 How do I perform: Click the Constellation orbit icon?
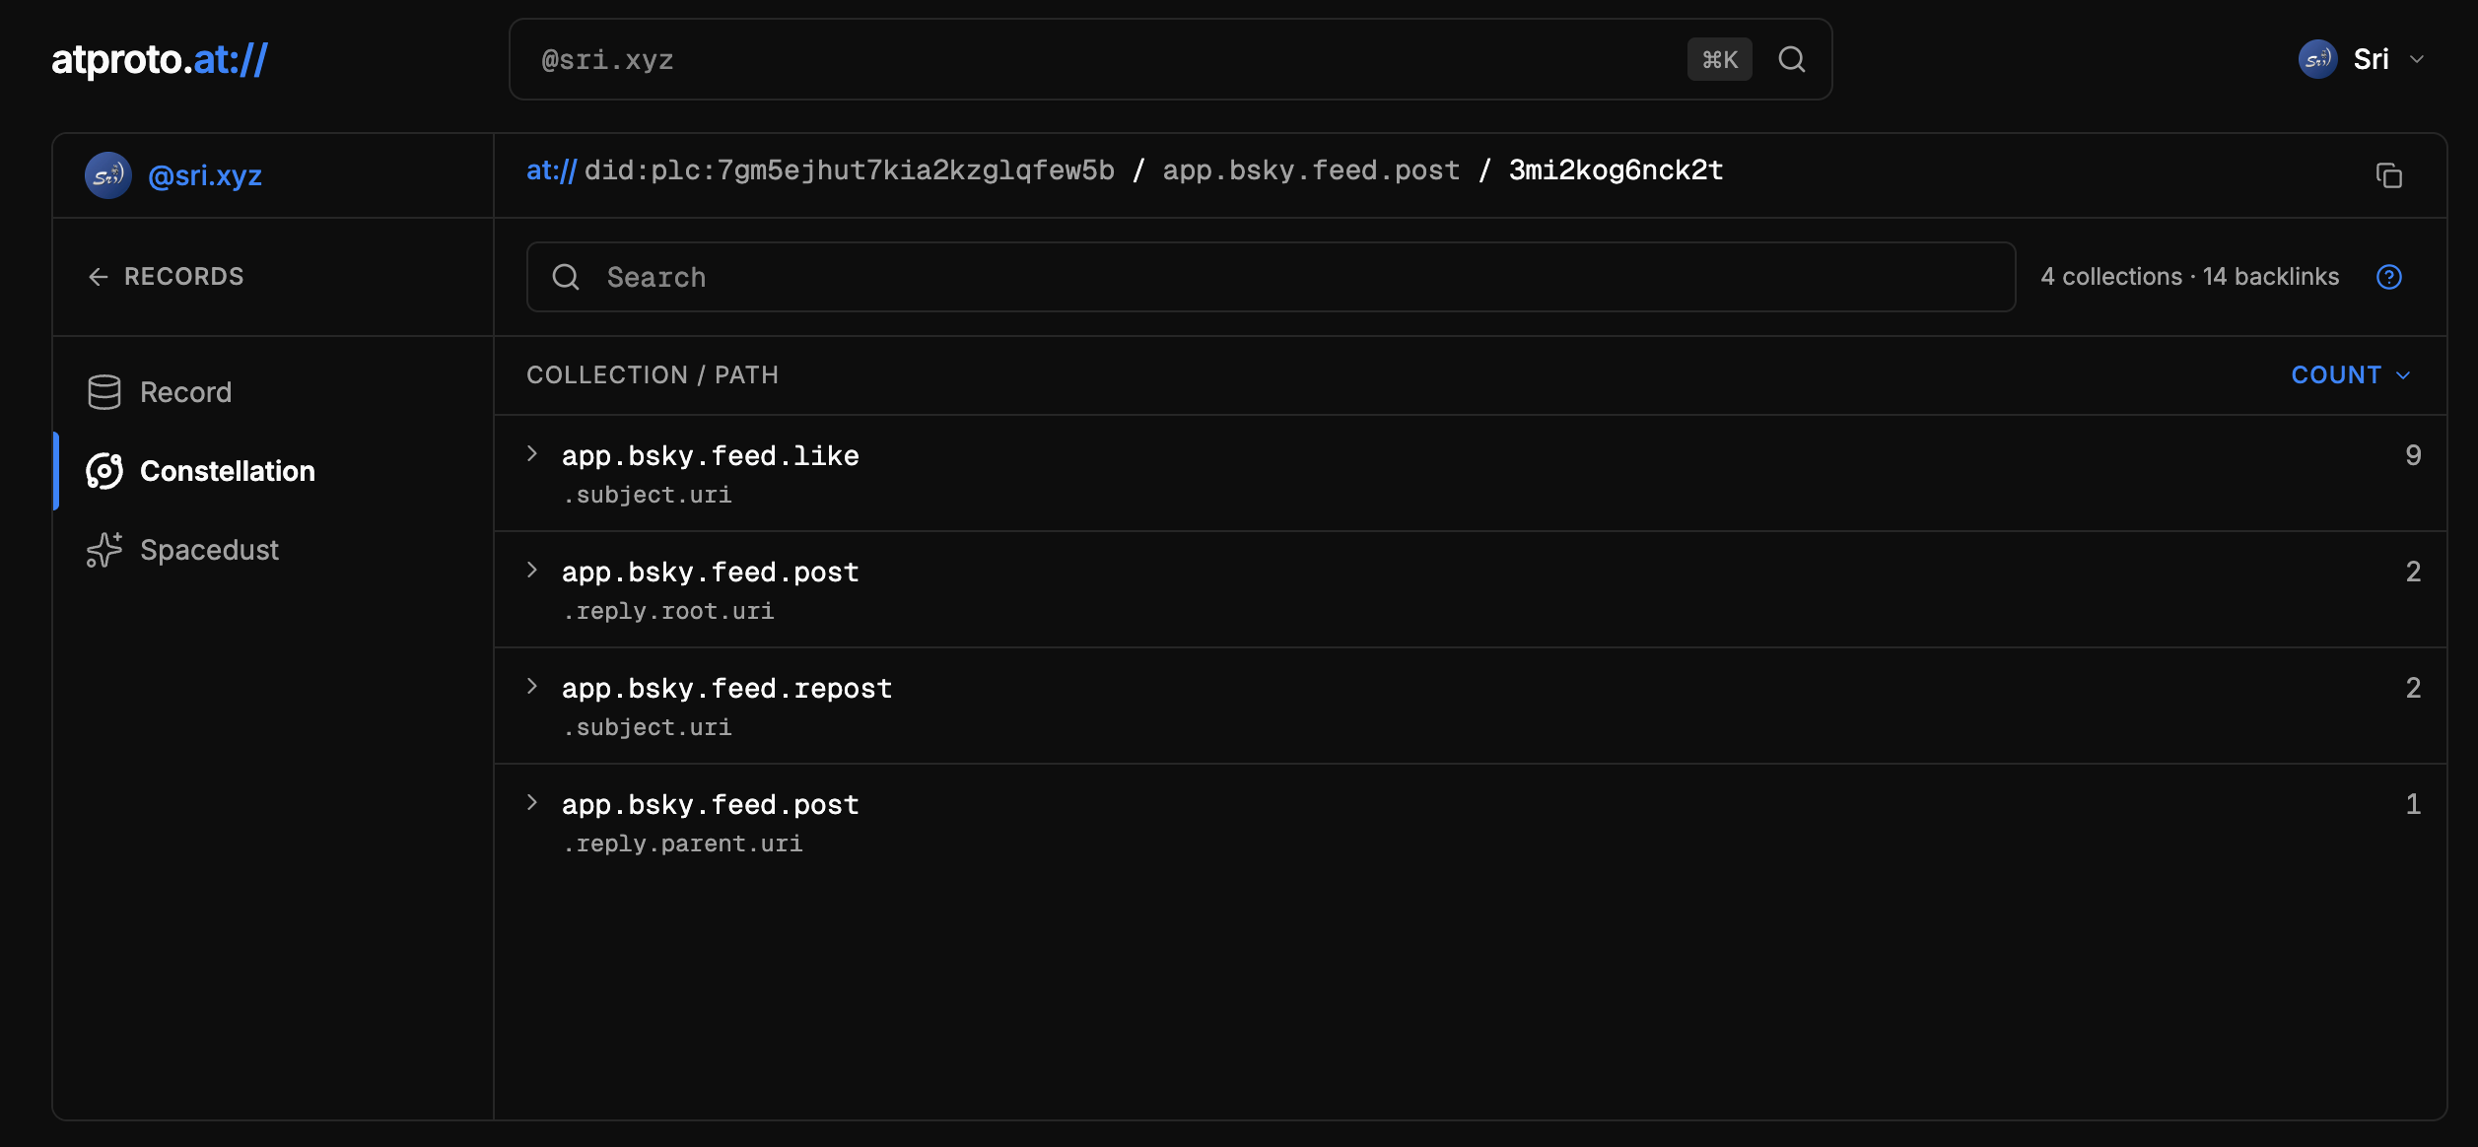104,471
